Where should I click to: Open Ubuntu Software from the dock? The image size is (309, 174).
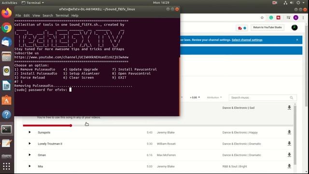click(x=6, y=100)
